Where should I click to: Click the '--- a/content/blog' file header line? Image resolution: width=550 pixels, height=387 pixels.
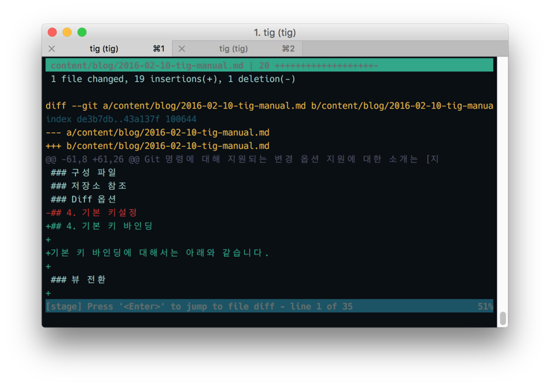[158, 132]
